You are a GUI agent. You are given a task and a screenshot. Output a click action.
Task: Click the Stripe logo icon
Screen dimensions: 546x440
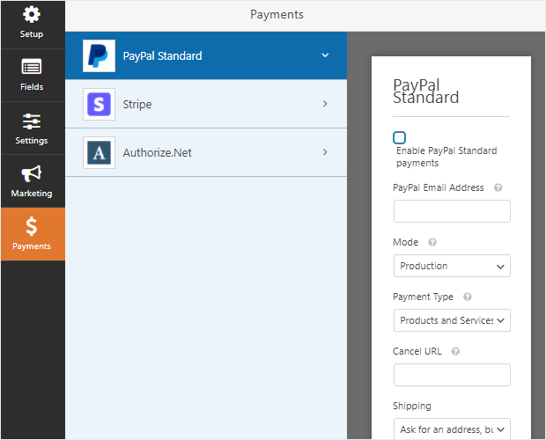(x=99, y=104)
